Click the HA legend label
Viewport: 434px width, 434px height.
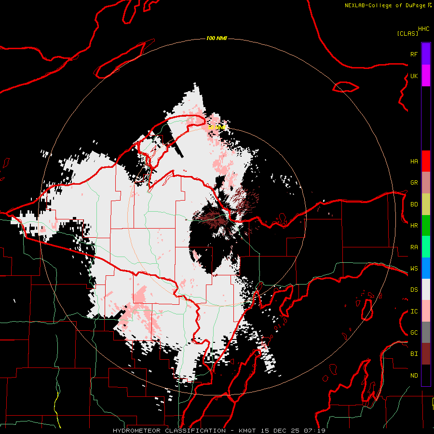(x=414, y=162)
